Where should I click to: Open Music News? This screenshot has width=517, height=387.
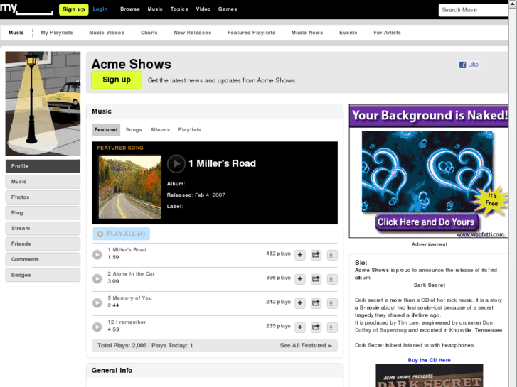click(x=307, y=33)
